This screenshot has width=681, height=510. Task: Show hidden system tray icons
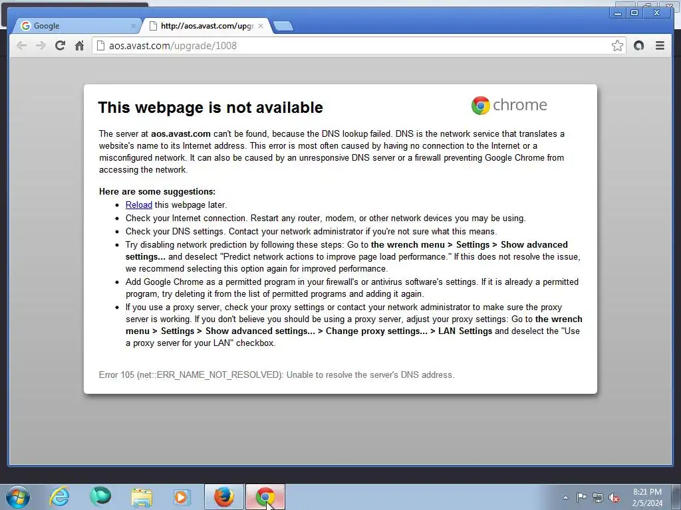coord(565,497)
